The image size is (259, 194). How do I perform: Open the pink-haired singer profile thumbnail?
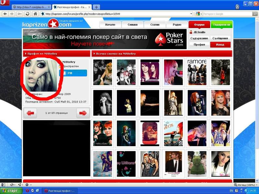[x=174, y=72]
